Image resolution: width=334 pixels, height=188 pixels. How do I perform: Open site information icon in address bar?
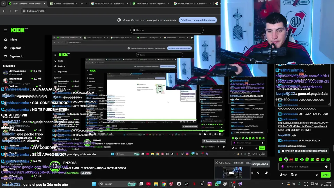[x=24, y=11]
